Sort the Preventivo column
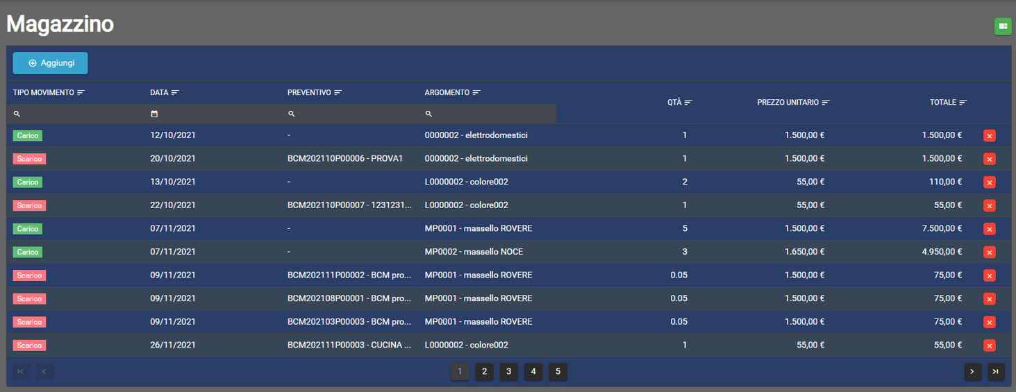This screenshot has width=1016, height=392. tap(338, 92)
